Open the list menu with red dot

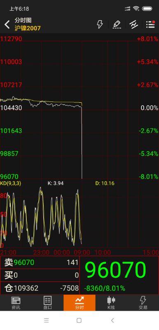click(x=150, y=24)
